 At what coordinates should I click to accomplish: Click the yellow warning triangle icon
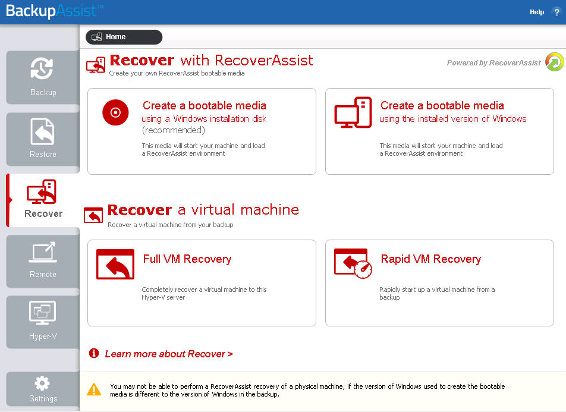(x=94, y=389)
